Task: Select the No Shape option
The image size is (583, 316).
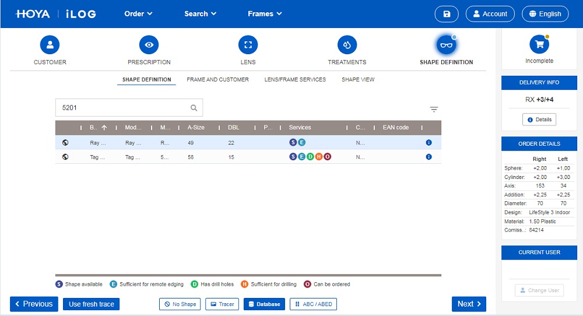Action: pos(180,304)
